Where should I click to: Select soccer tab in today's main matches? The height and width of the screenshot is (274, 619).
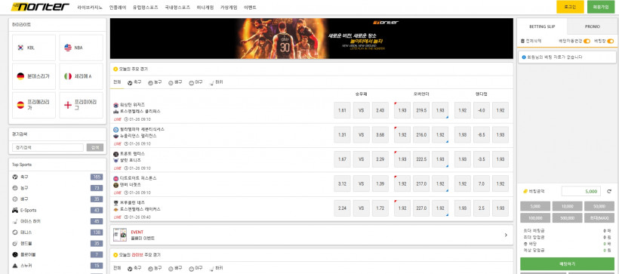coord(134,82)
